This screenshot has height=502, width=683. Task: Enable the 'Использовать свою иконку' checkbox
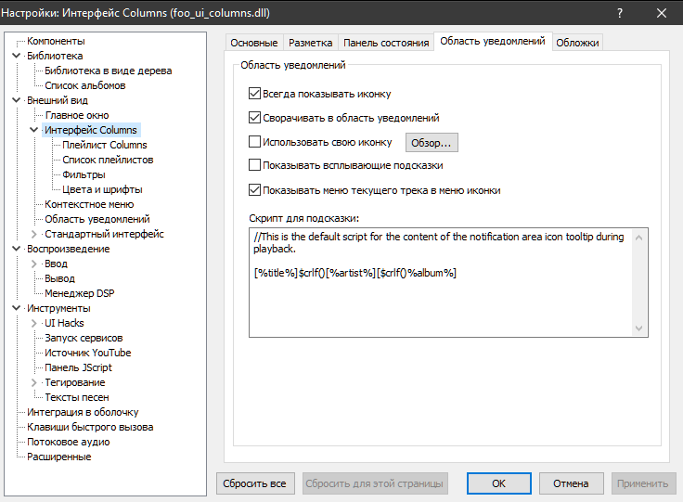pyautogui.click(x=255, y=143)
